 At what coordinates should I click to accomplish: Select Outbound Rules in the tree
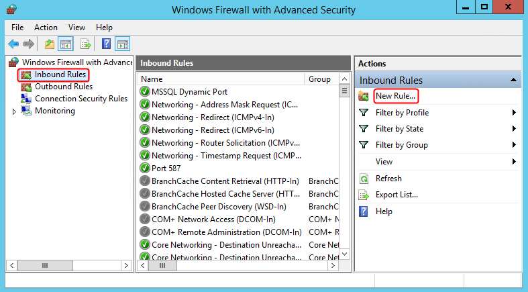(x=64, y=87)
